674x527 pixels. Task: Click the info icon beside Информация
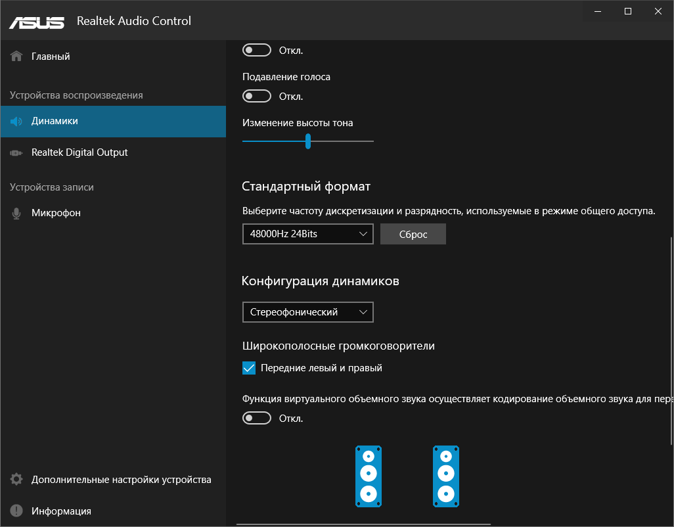[17, 511]
